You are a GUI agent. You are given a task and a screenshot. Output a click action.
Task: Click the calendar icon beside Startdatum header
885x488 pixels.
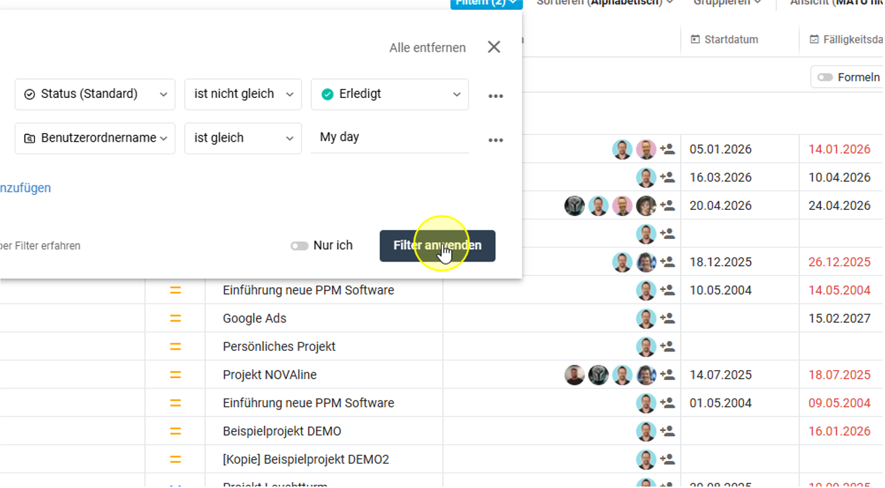(695, 40)
